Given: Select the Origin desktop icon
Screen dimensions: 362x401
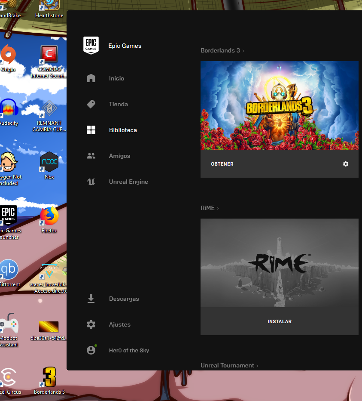Looking at the screenshot, I should coord(8,59).
